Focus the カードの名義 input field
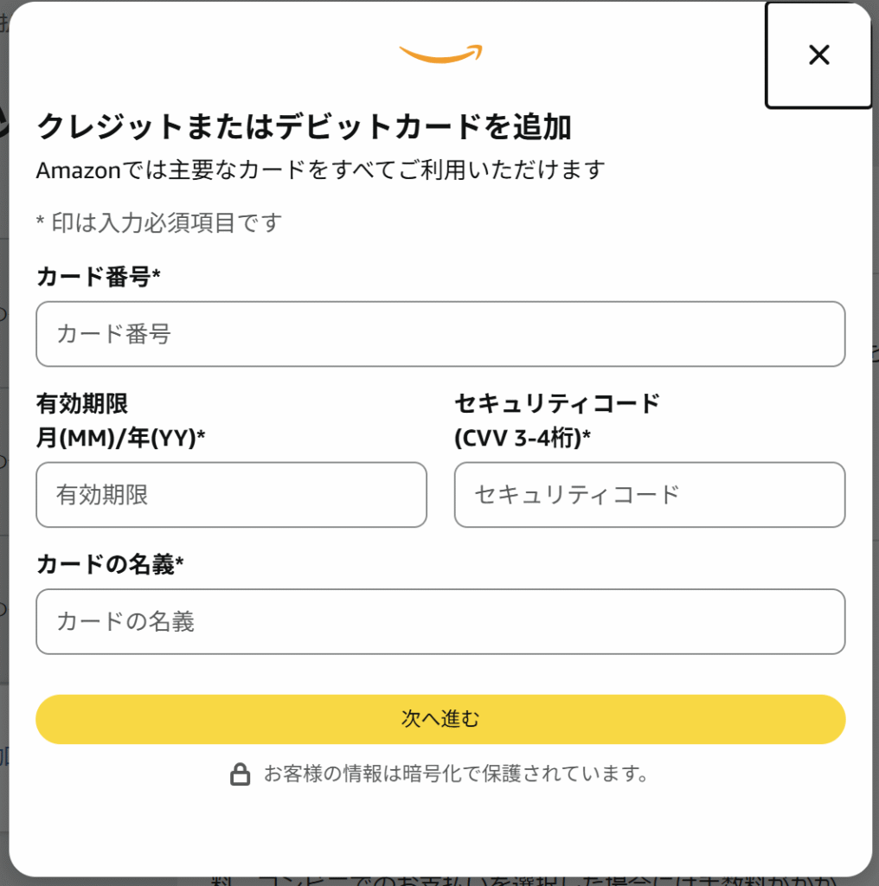The height and width of the screenshot is (886, 879). coord(440,621)
